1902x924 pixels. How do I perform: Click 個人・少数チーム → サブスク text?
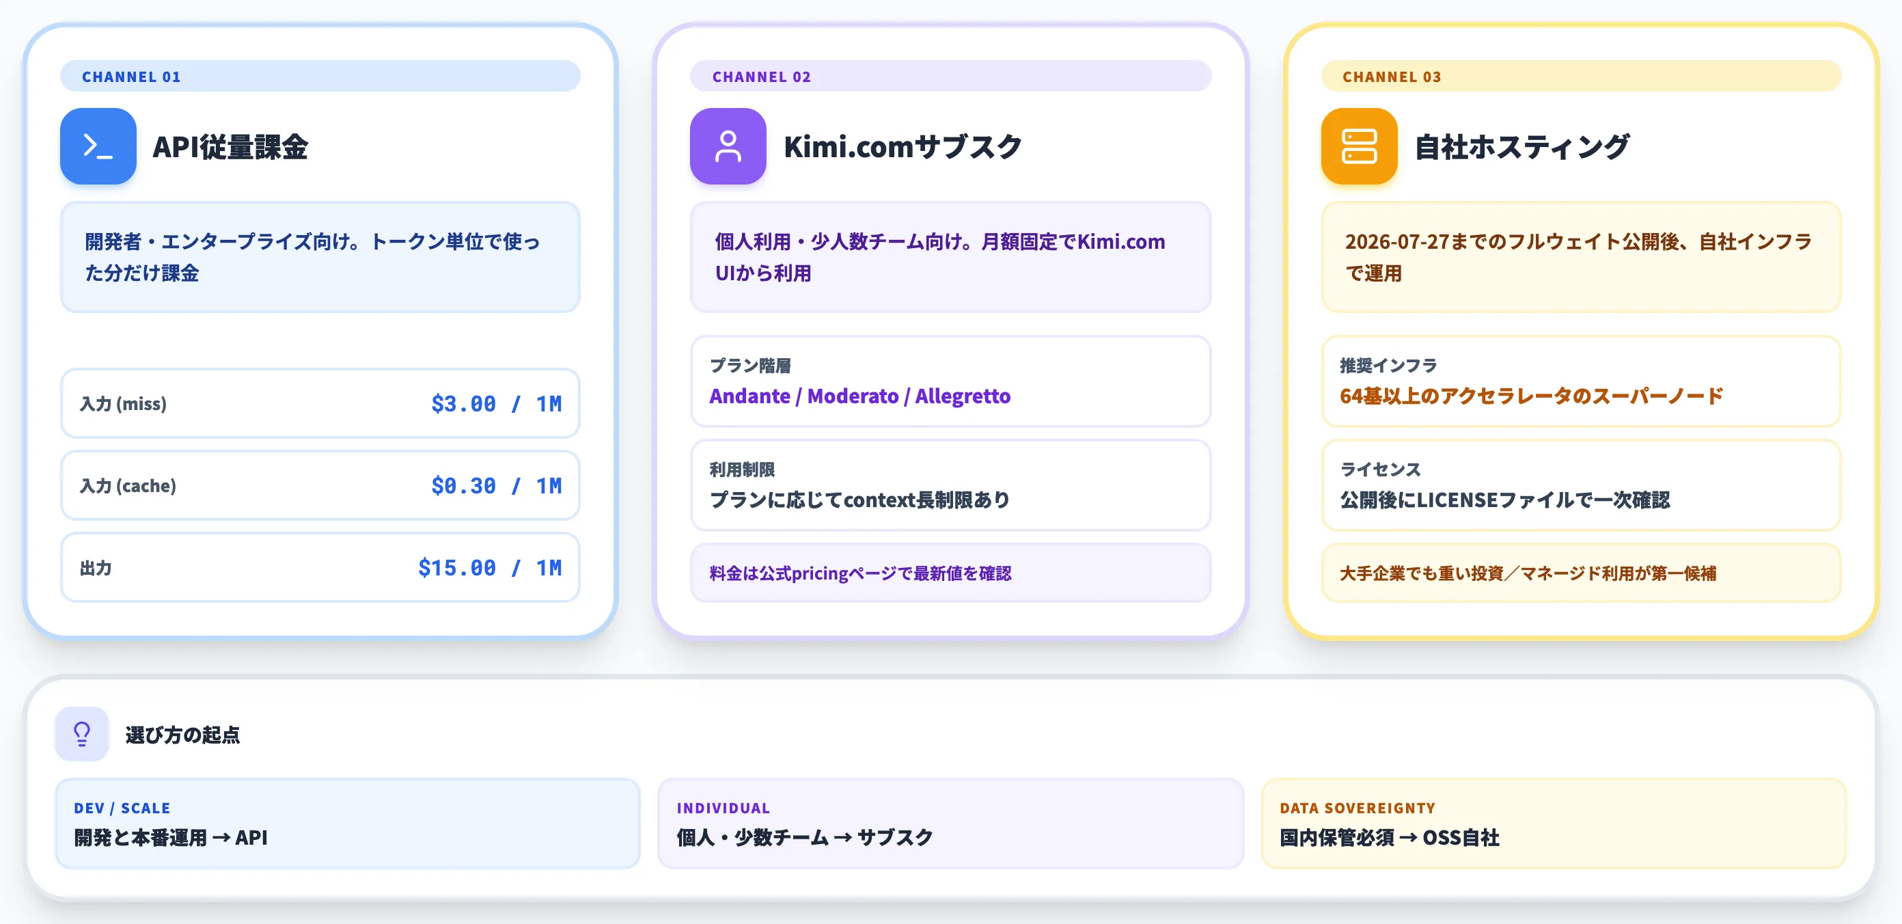pyautogui.click(x=805, y=838)
